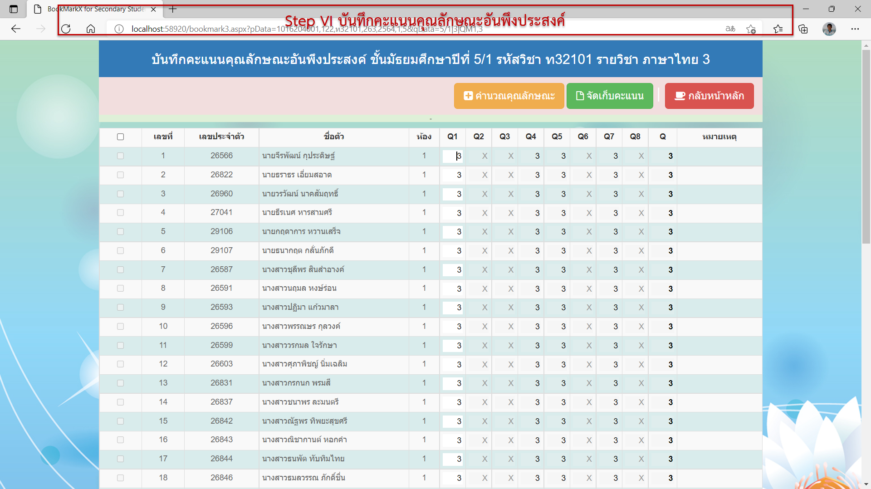This screenshot has width=871, height=489.
Task: Check the box for student 29106
Action: [x=120, y=232]
